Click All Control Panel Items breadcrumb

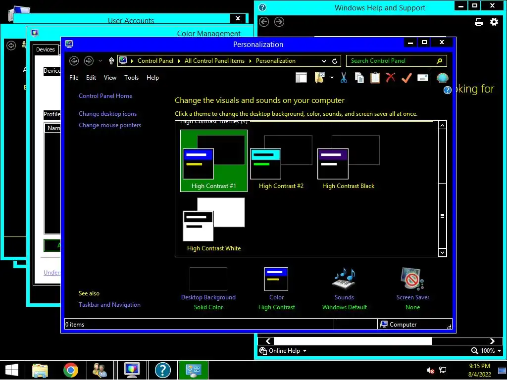coord(214,61)
